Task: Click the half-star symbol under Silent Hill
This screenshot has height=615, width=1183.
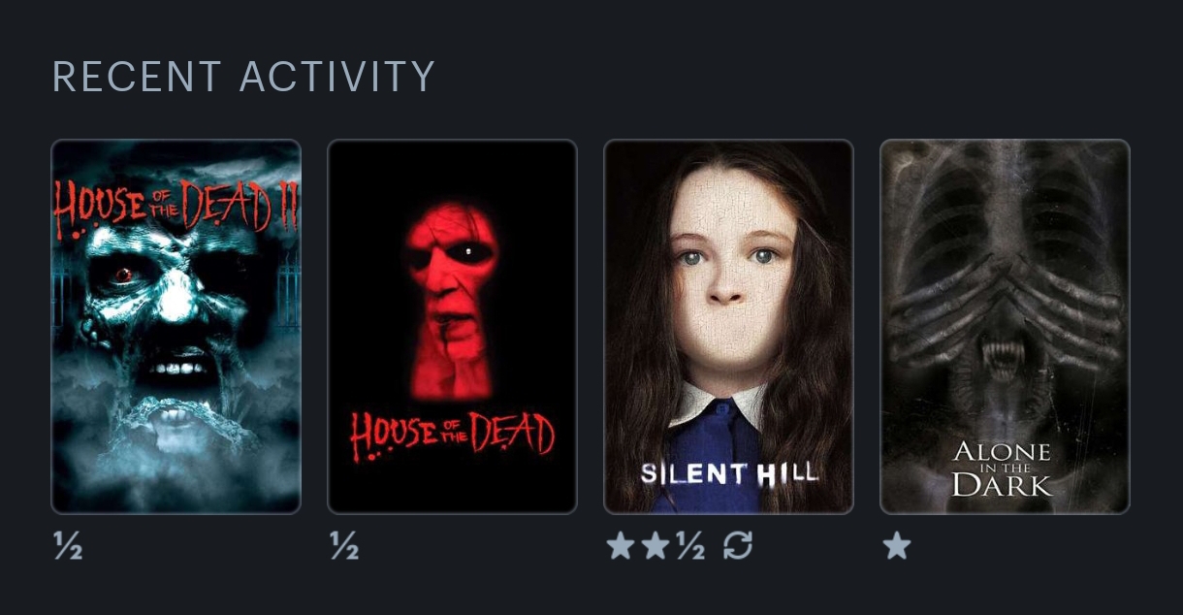Action: [689, 547]
